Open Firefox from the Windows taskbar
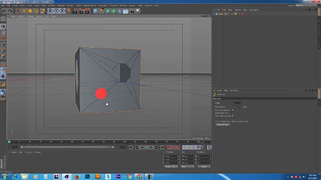Image resolution: width=321 pixels, height=180 pixels. click(77, 177)
